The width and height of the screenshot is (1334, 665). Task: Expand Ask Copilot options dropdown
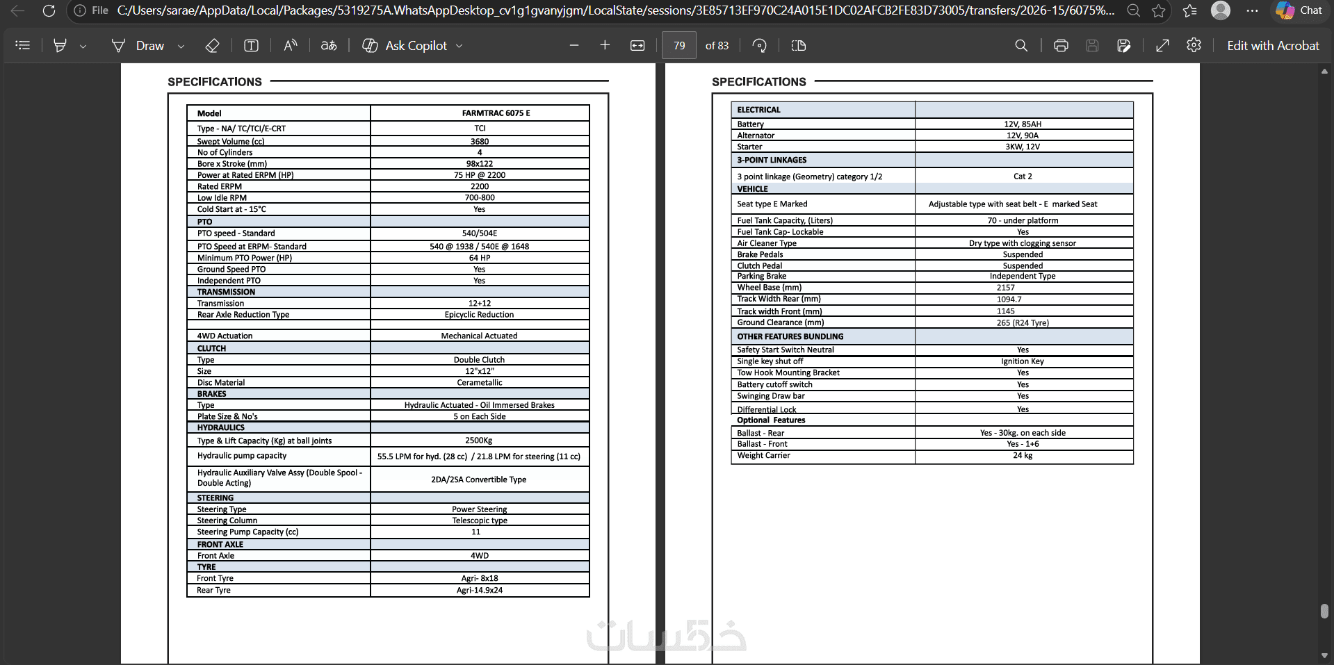pyautogui.click(x=459, y=46)
